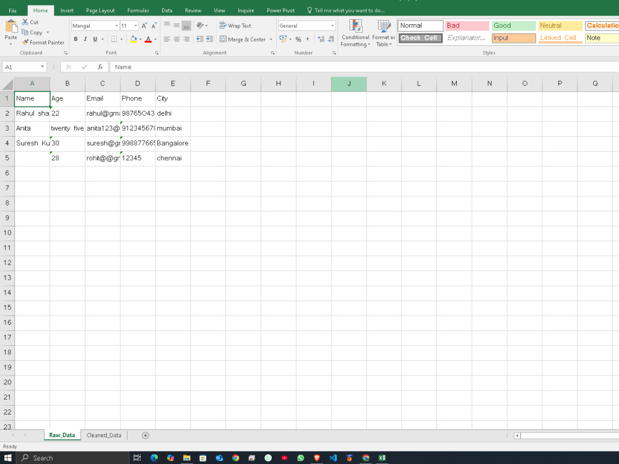Expand the Paste options arrow
The height and width of the screenshot is (464, 619).
pyautogui.click(x=11, y=44)
